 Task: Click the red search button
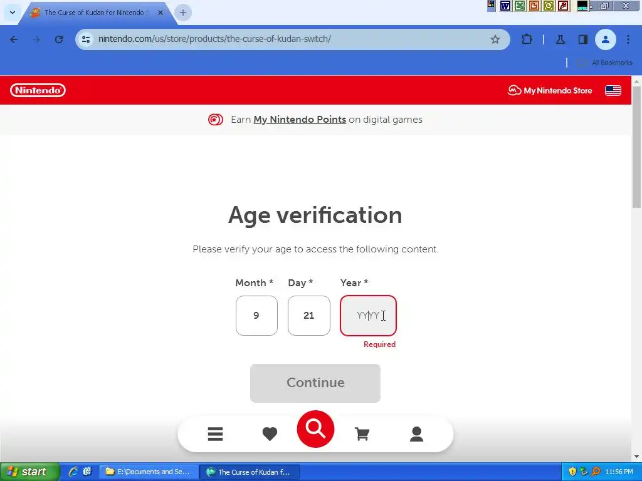[x=315, y=428]
